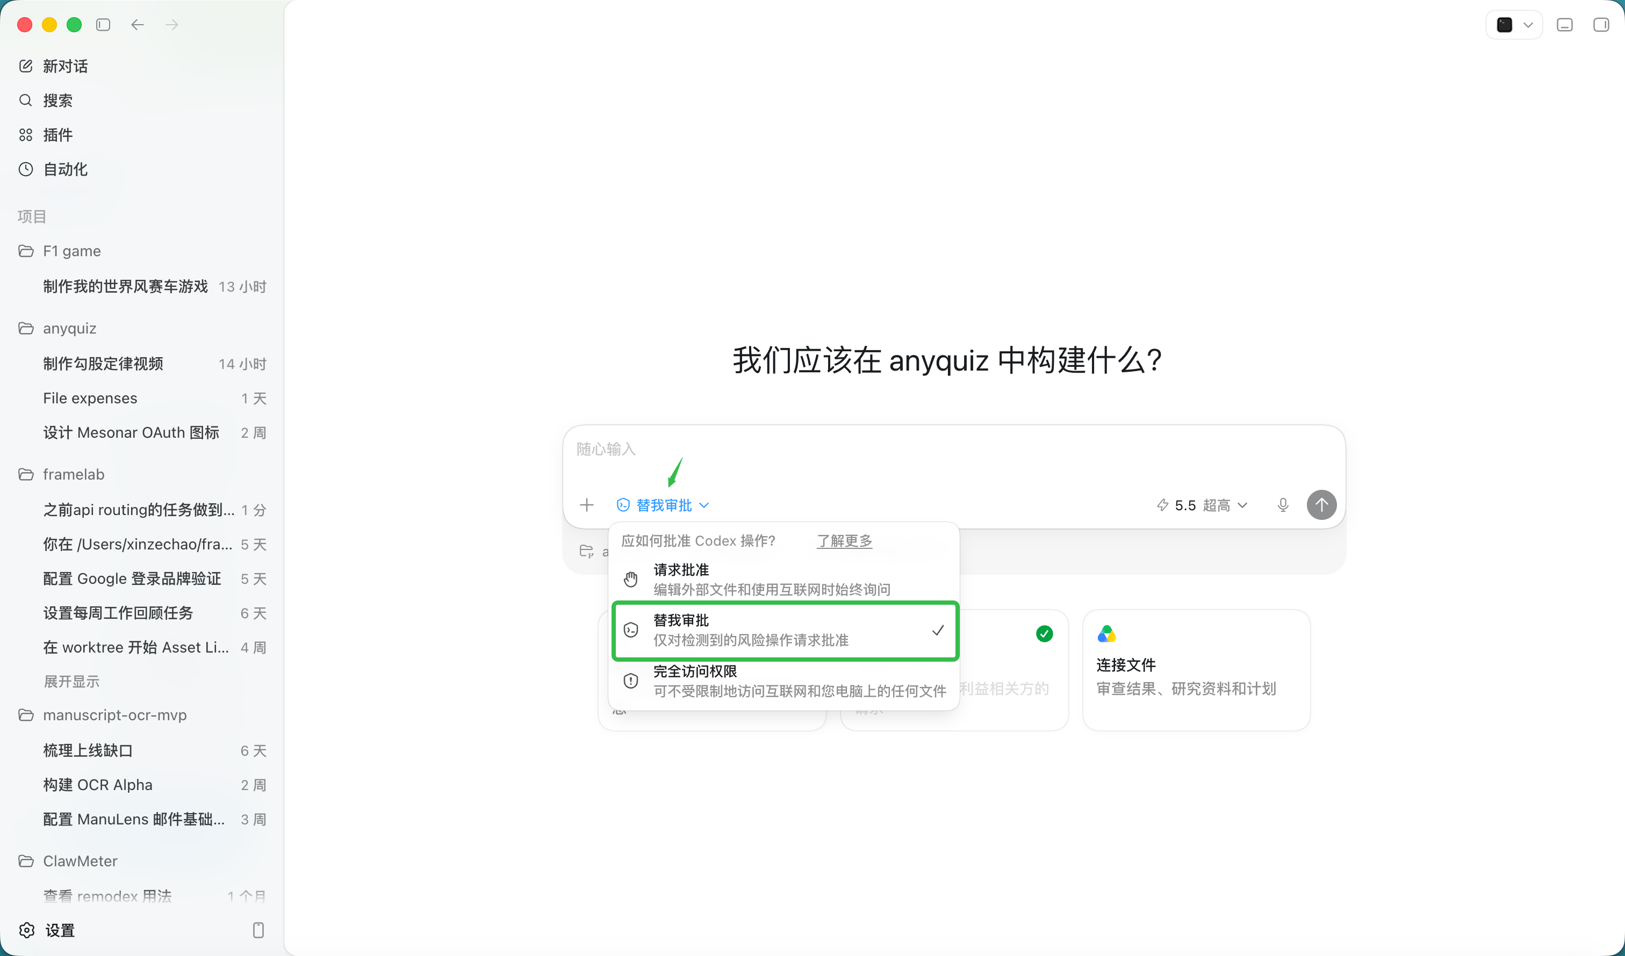Open thread 你在 /Users/xinzechao/fra...

point(142,545)
